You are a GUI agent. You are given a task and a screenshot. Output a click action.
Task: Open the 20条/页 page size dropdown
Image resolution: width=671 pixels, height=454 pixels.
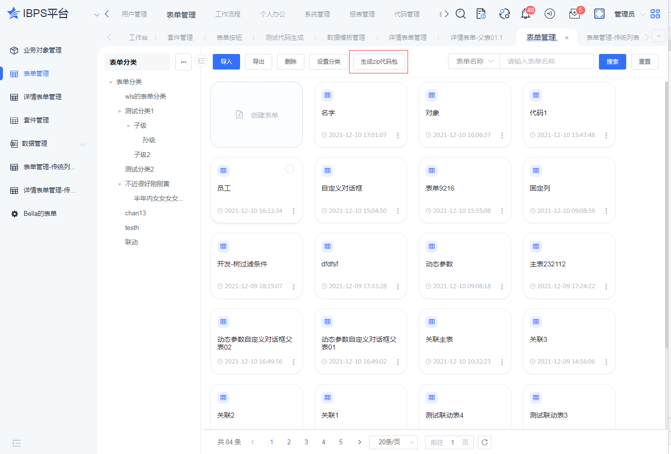click(393, 442)
